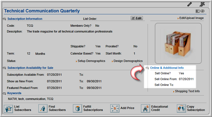This screenshot has height=117, width=212.
Task: Collapse Subscription Availability for Sale section
Action: [4, 68]
